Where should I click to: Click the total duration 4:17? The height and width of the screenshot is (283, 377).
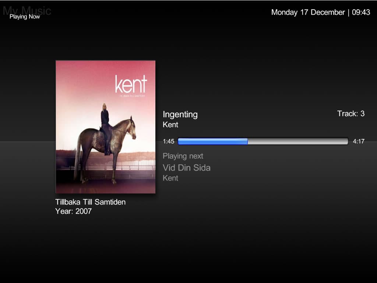tap(359, 141)
